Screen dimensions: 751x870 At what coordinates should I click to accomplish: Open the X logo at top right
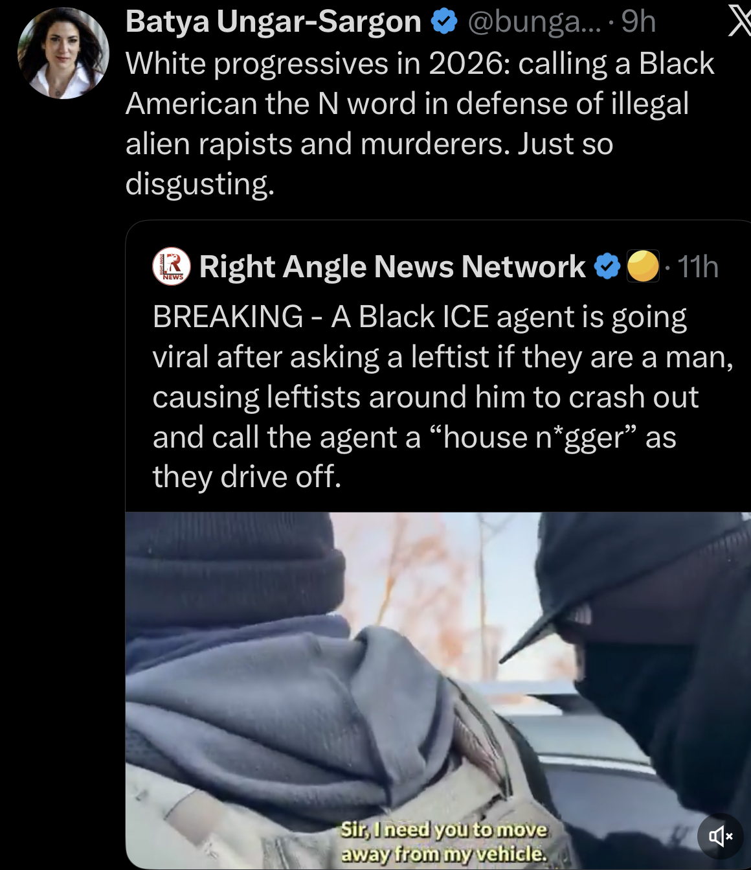click(x=738, y=21)
